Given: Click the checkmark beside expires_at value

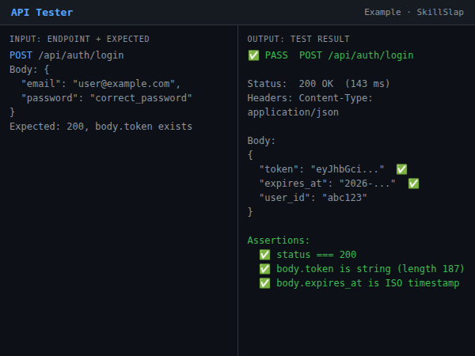Looking at the screenshot, I should pos(413,184).
